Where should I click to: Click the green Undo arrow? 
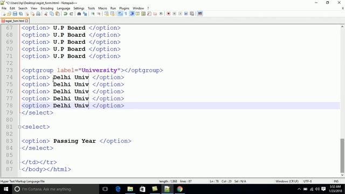[65, 13]
